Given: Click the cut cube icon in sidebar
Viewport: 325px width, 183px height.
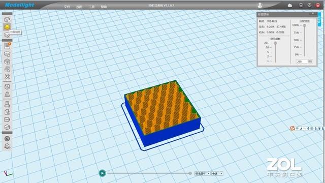Looking at the screenshot, I should click(x=7, y=87).
